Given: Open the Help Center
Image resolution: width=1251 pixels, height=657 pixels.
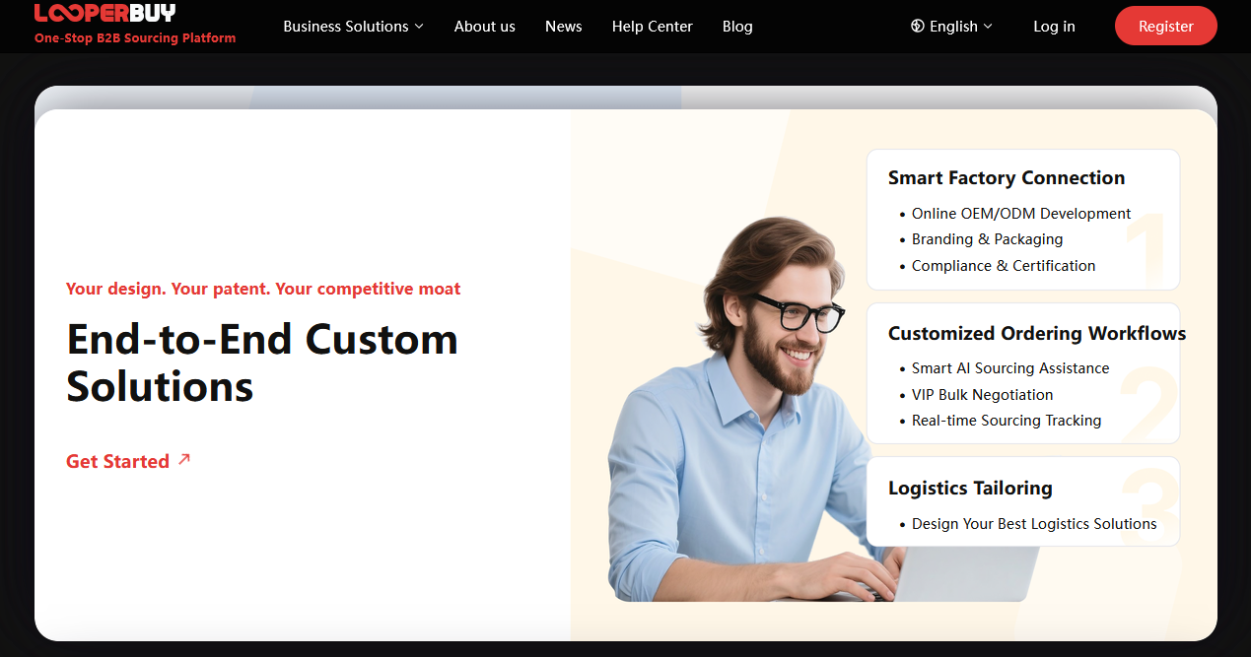Looking at the screenshot, I should [x=652, y=27].
